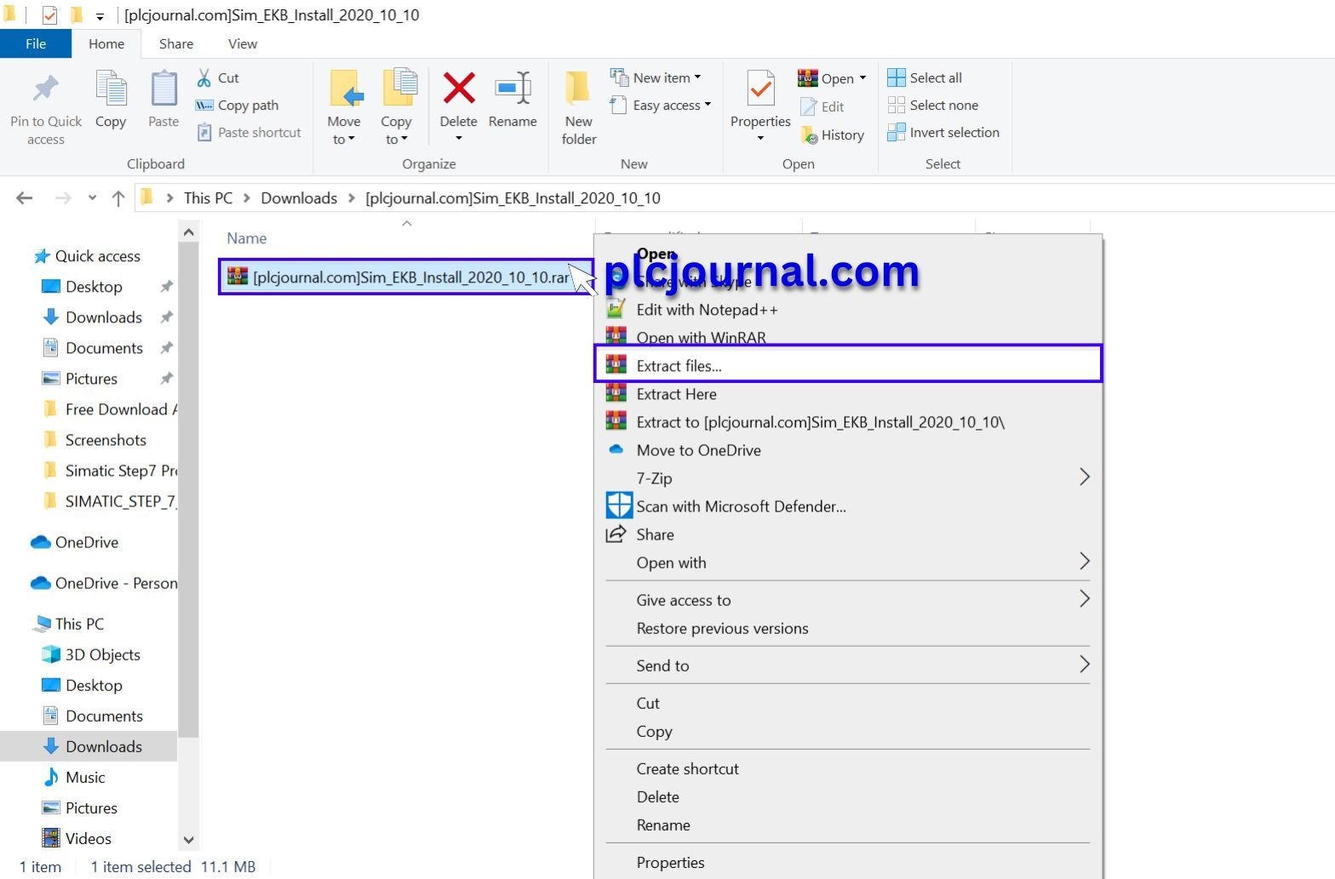Click Cut in the context menu
Viewport: 1335px width, 879px height.
(847, 703)
